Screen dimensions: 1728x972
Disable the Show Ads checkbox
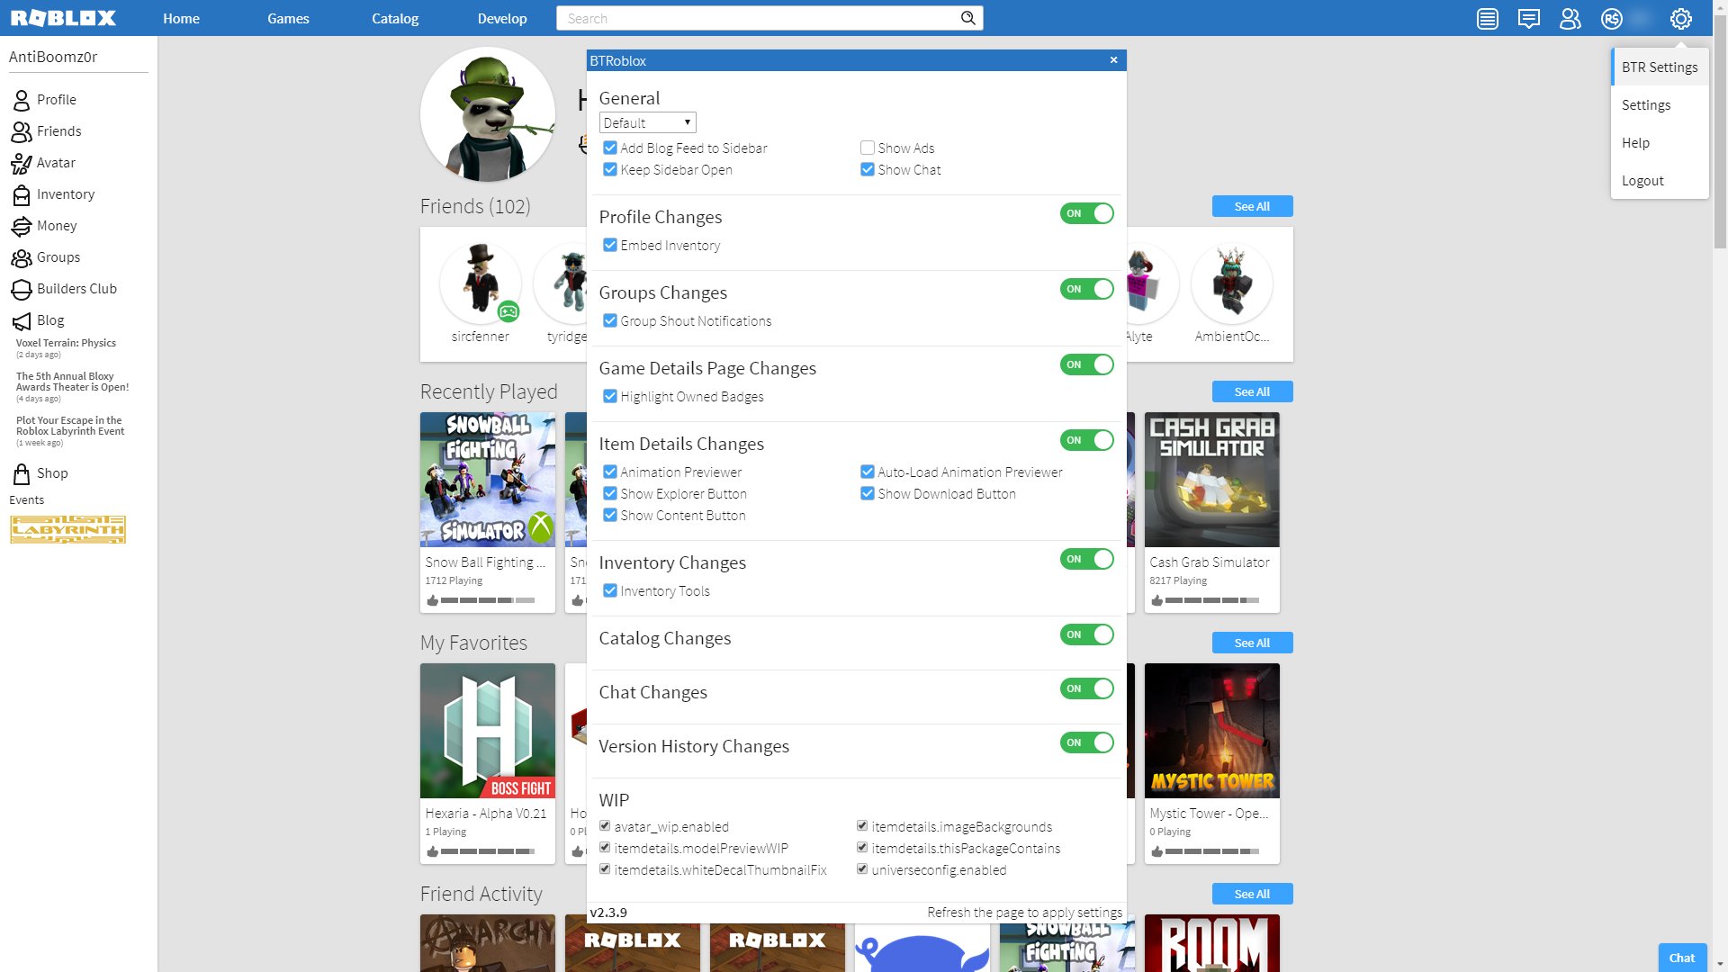(x=868, y=148)
